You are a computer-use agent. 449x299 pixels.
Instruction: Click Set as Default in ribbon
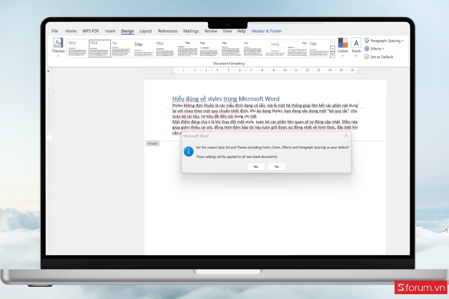coord(379,57)
